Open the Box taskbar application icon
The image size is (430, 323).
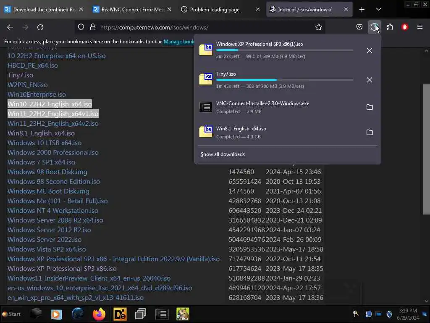tap(183, 314)
